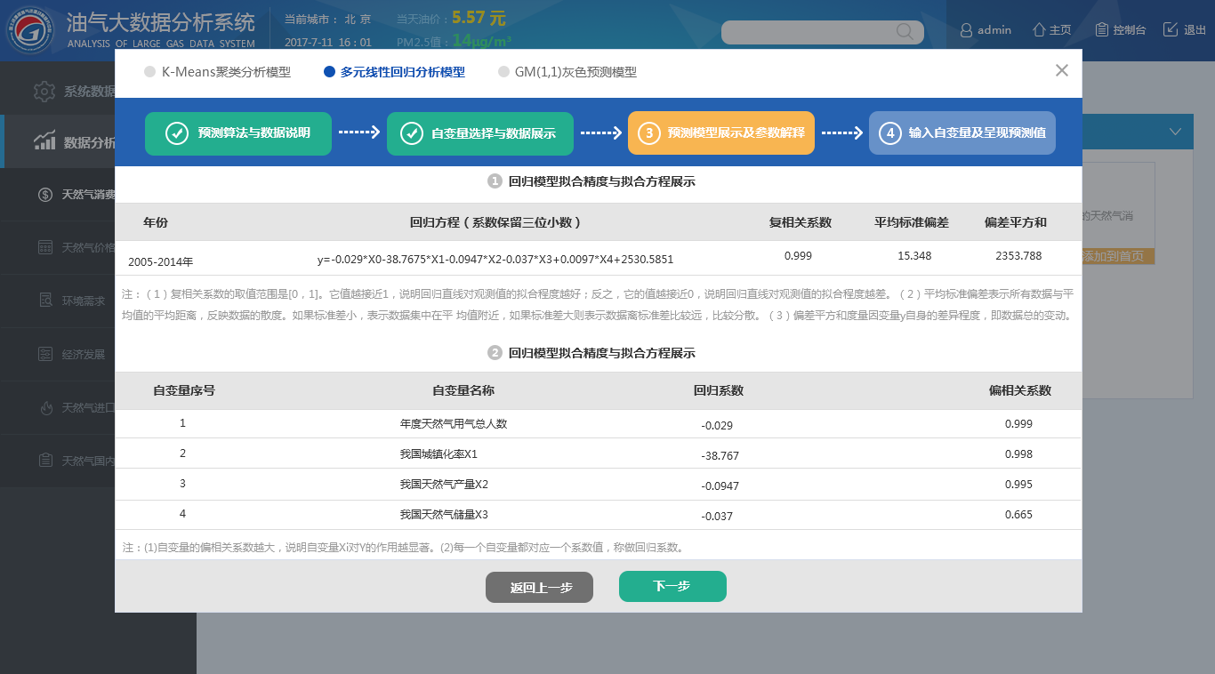Click the oil price 5.57 元 text
Image resolution: width=1215 pixels, height=674 pixels.
point(479,17)
